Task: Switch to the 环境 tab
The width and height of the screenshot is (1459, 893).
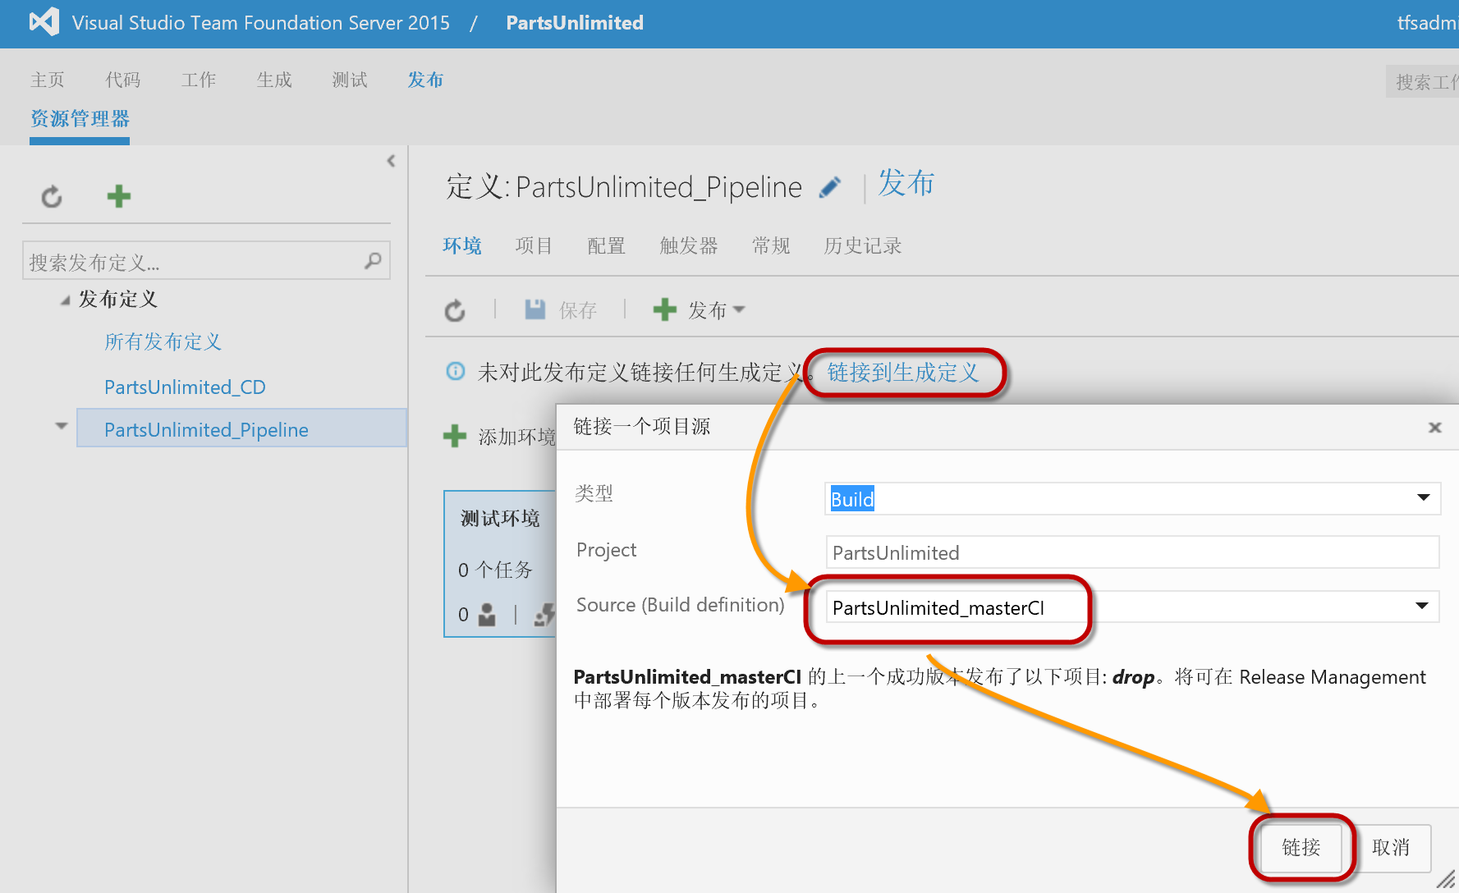Action: pyautogui.click(x=462, y=245)
